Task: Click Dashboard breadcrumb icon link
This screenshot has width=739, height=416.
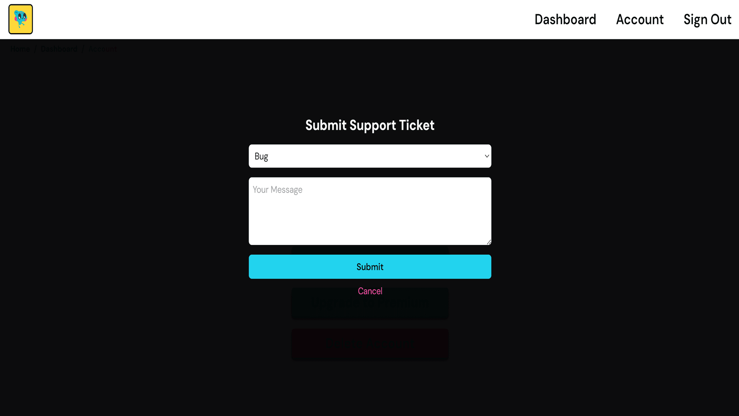Action: point(59,49)
